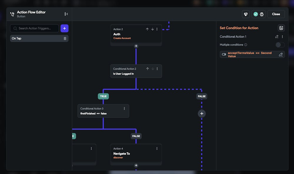The image size is (294, 174).
Task: Move Action 2 down
Action: 152,29
